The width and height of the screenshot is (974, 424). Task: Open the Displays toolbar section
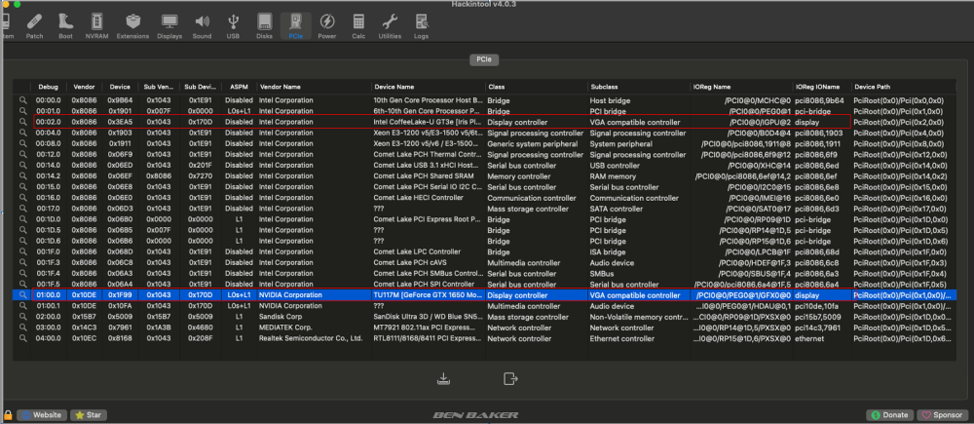[x=169, y=25]
